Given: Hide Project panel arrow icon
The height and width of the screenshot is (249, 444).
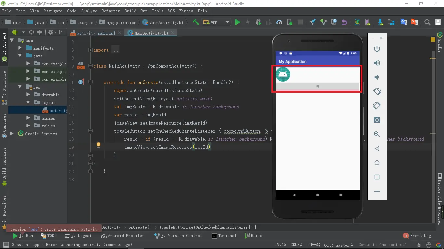Looking at the screenshot, I should pyautogui.click(x=61, y=32).
